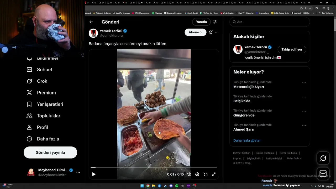Open Profil in sidebar
336x189 pixels.
37,127
